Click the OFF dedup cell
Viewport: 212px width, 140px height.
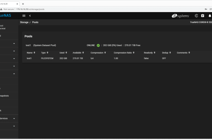164,58
